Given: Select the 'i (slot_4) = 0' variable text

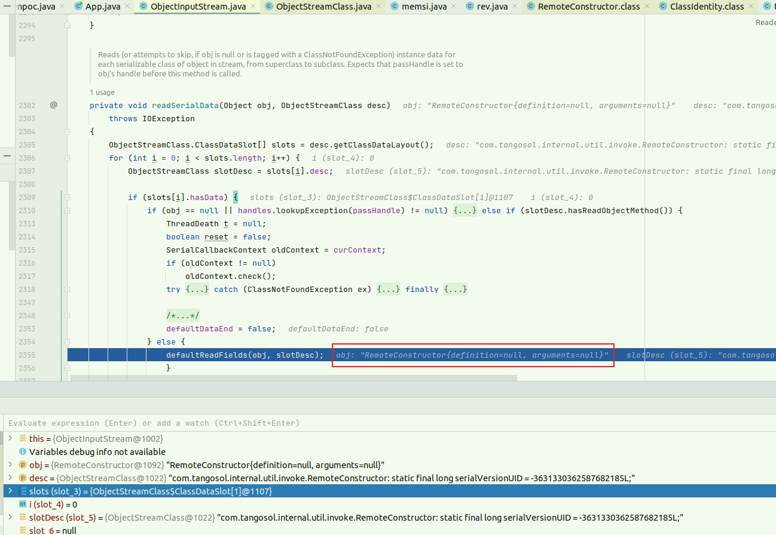Looking at the screenshot, I should click(x=53, y=504).
